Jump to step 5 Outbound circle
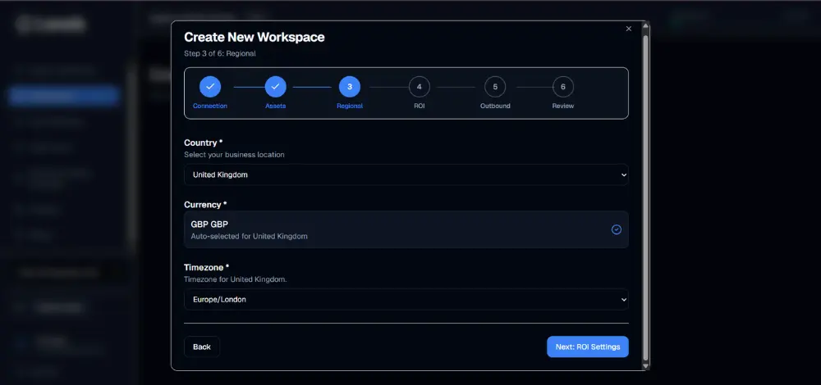 tap(495, 87)
